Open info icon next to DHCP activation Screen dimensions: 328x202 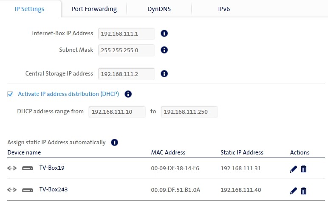click(x=128, y=94)
